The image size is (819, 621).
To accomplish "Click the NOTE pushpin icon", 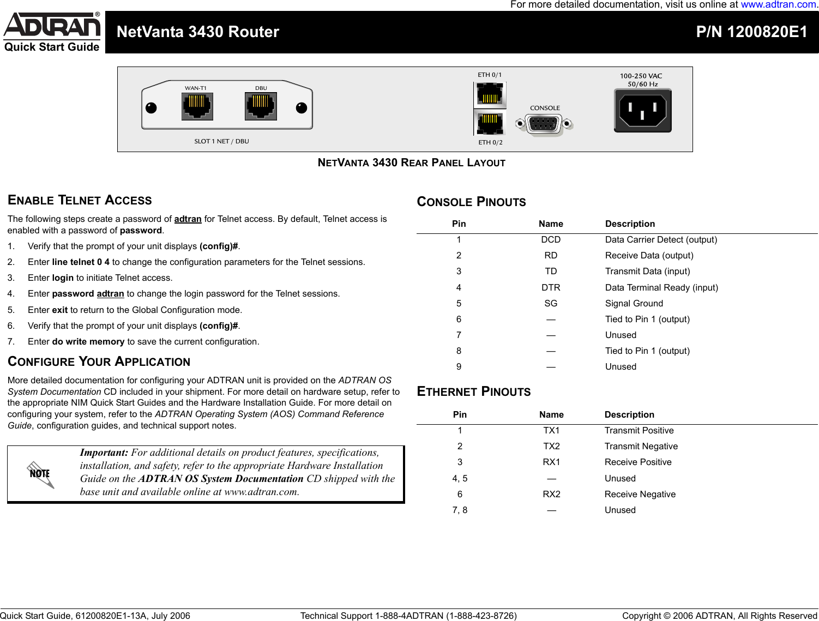I will pyautogui.click(x=41, y=474).
